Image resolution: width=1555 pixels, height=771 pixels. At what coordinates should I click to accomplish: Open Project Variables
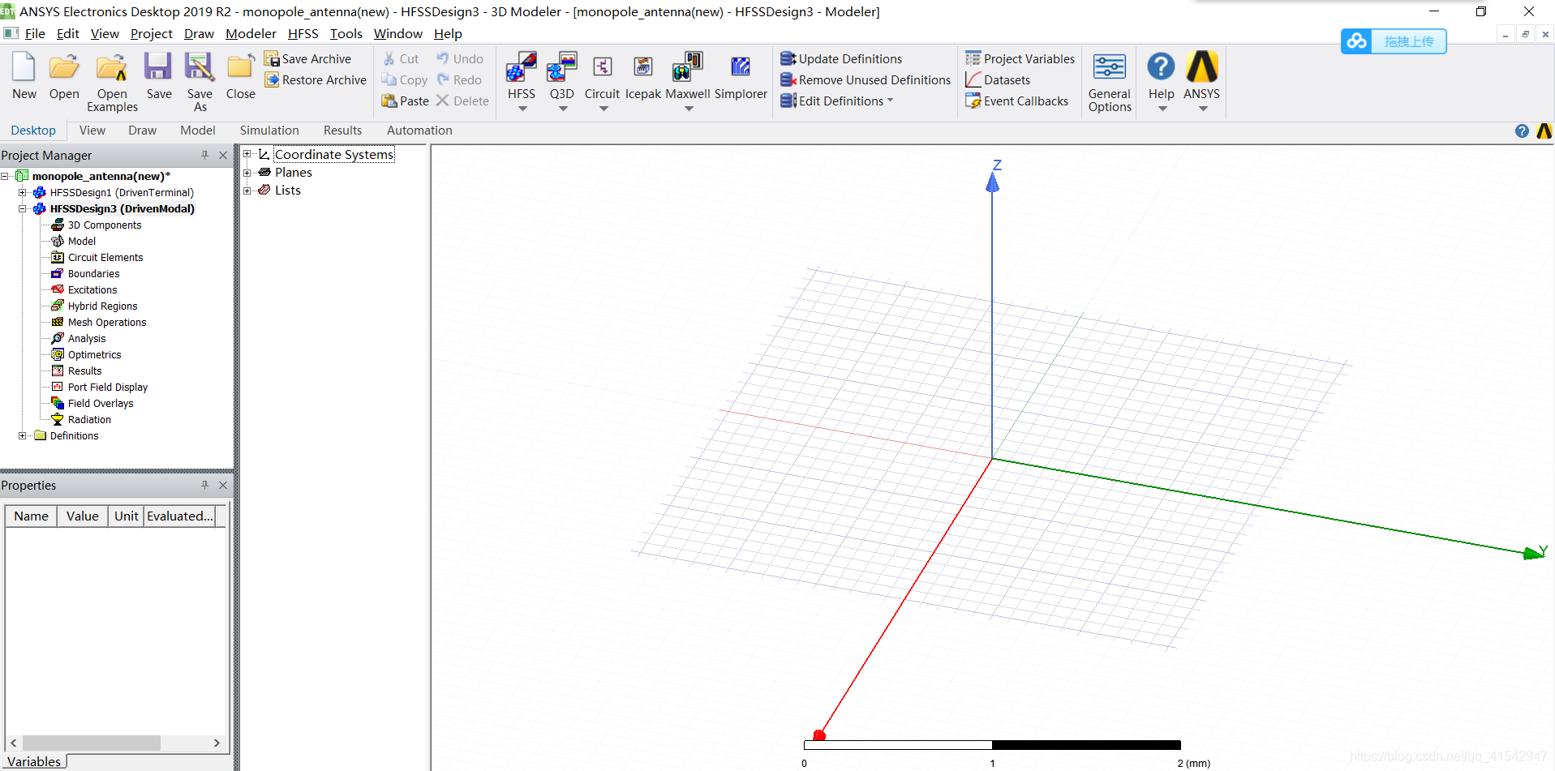point(1020,59)
